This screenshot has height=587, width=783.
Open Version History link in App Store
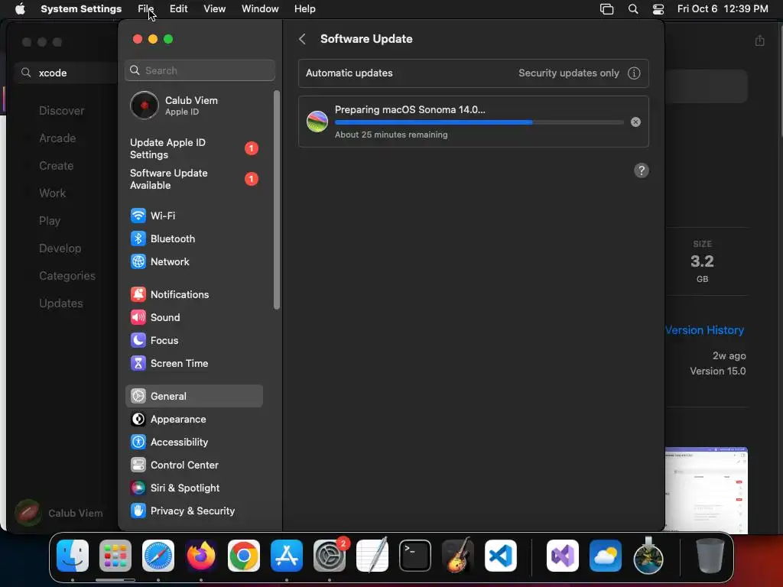pos(704,330)
